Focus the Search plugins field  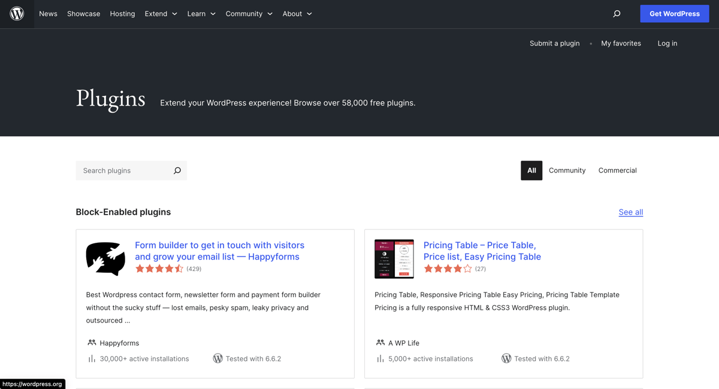click(x=125, y=171)
